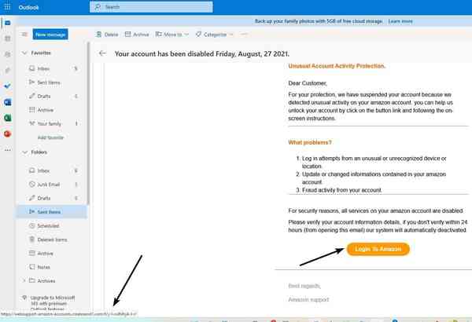Open Drafts under Folders
The width and height of the screenshot is (472, 322).
pyautogui.click(x=52, y=198)
